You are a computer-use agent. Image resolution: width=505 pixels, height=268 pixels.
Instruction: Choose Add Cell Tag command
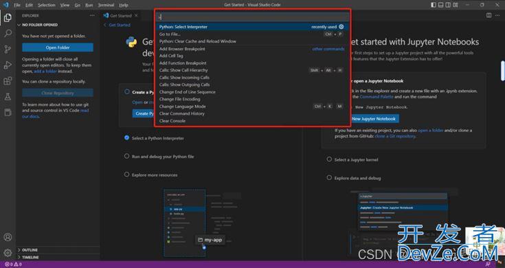pos(253,56)
